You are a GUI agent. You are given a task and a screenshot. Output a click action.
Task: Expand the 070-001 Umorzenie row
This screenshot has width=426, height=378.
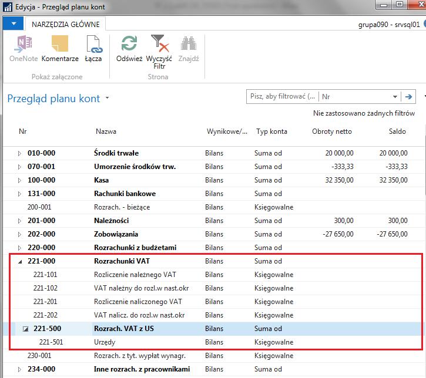19,167
